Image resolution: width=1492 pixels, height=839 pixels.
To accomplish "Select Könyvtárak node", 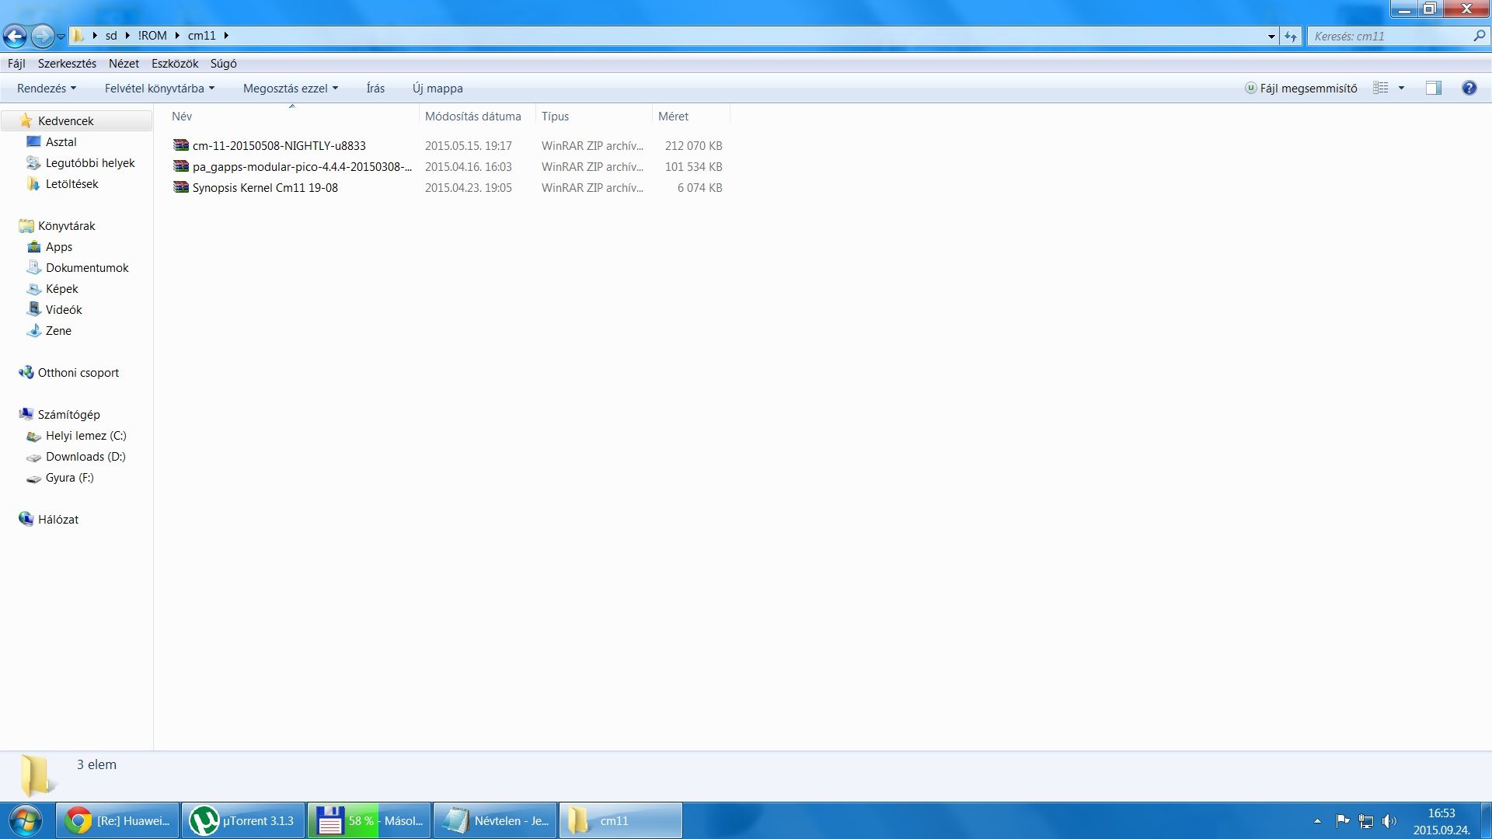I will pyautogui.click(x=67, y=226).
